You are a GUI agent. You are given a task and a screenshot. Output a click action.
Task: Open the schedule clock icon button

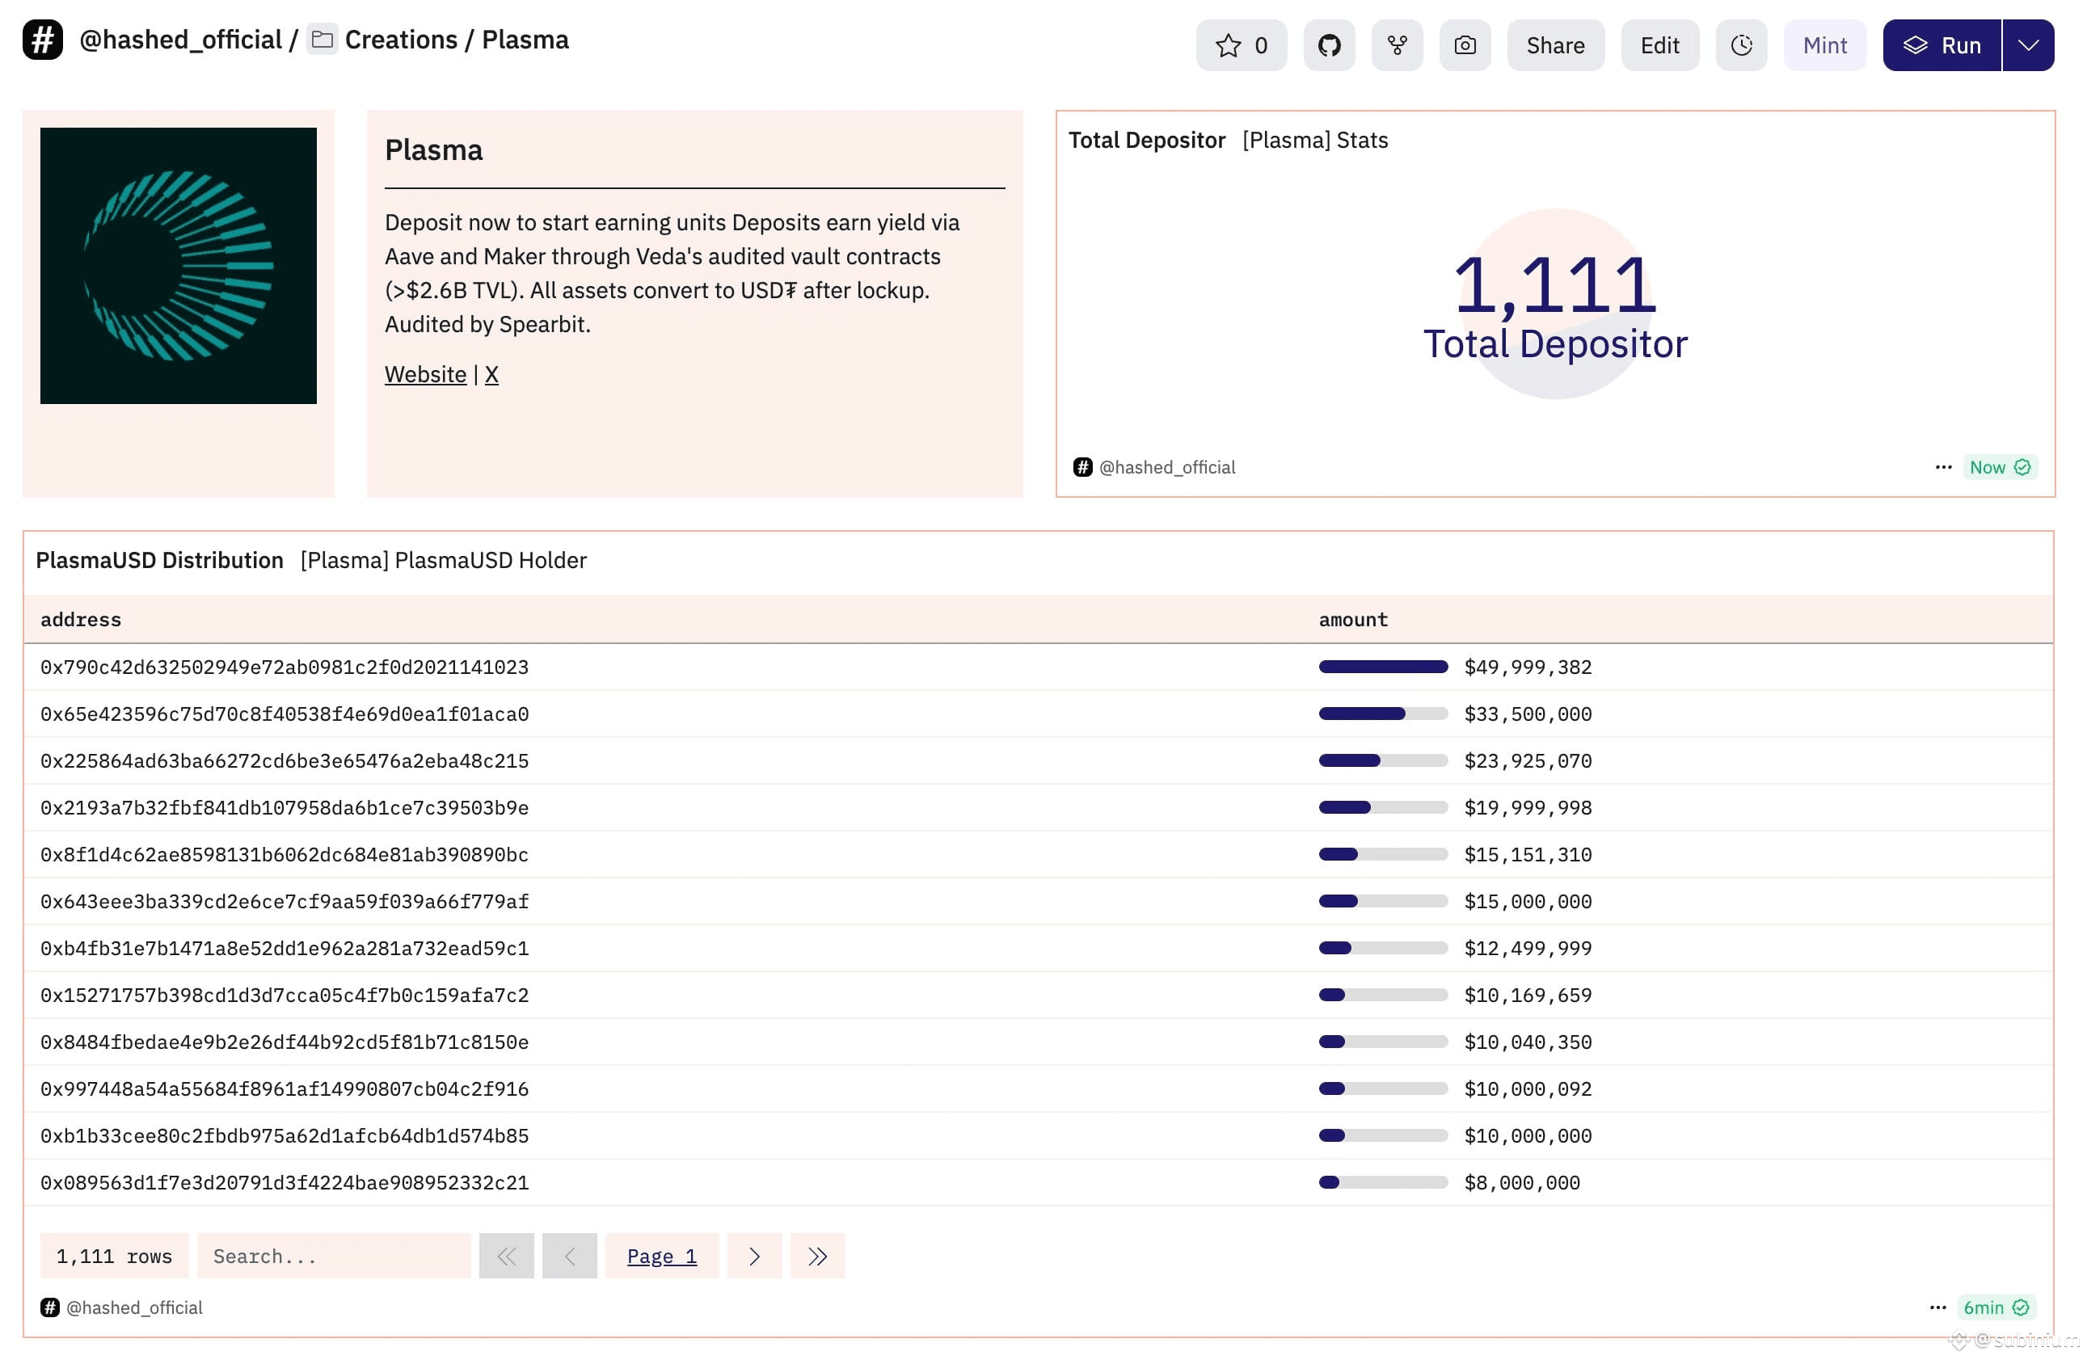point(1740,45)
